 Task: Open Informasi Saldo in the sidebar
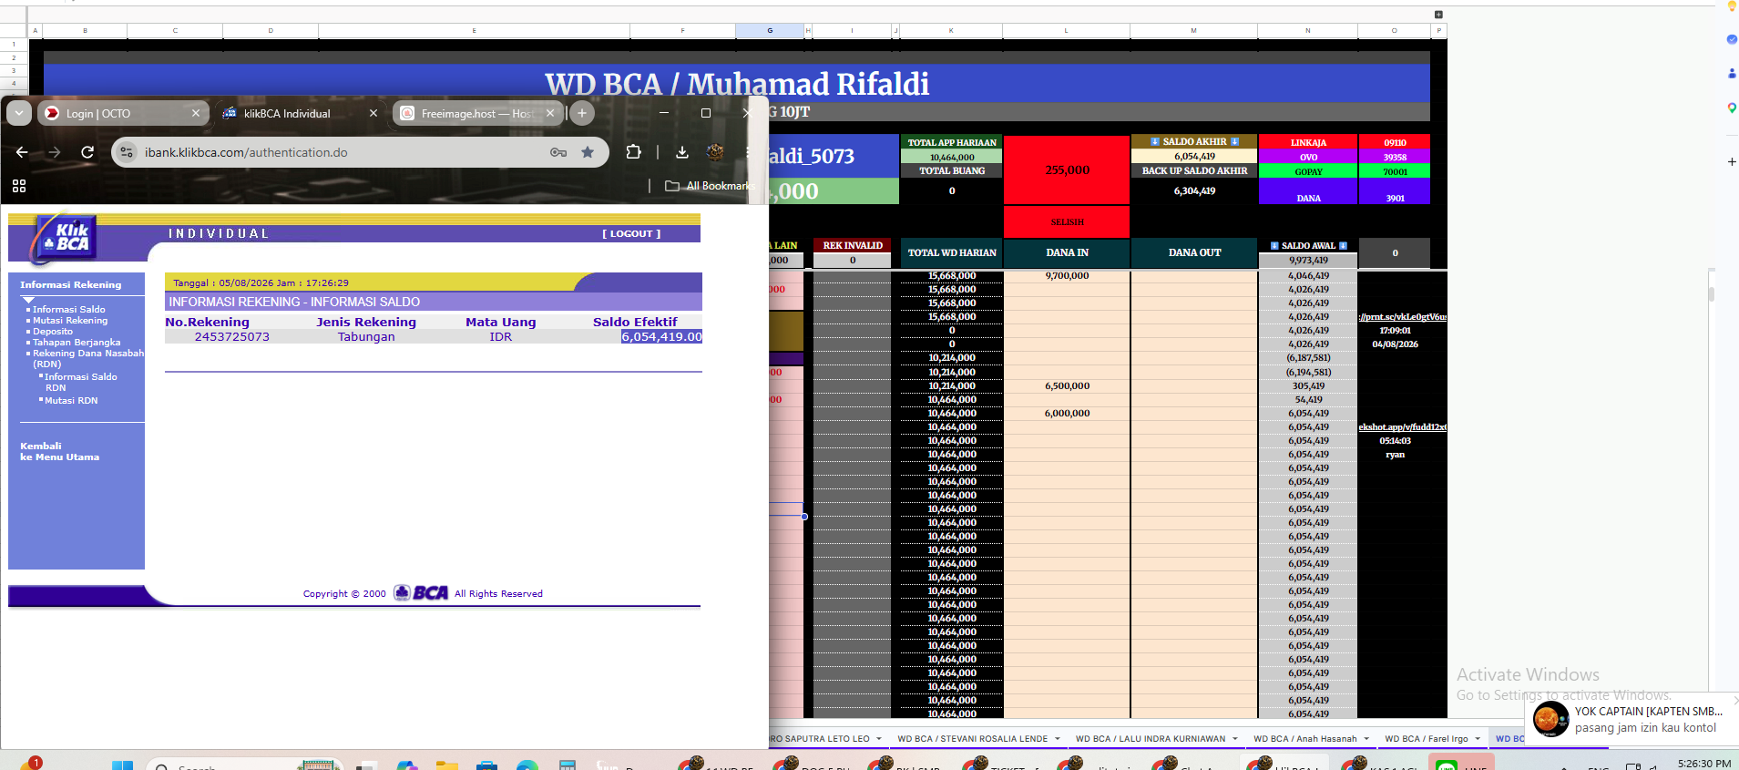[69, 310]
